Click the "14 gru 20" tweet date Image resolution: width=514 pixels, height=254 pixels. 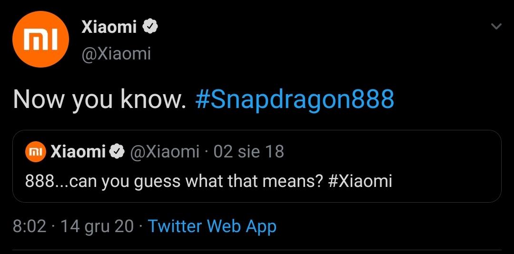[97, 226]
